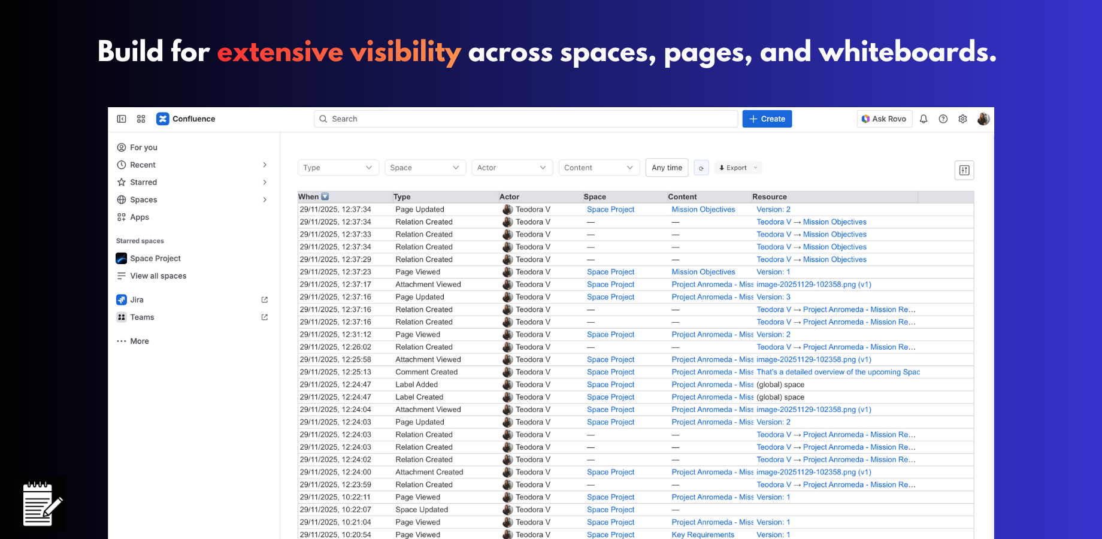Collapse the left sidebar
The image size is (1102, 539).
[122, 119]
